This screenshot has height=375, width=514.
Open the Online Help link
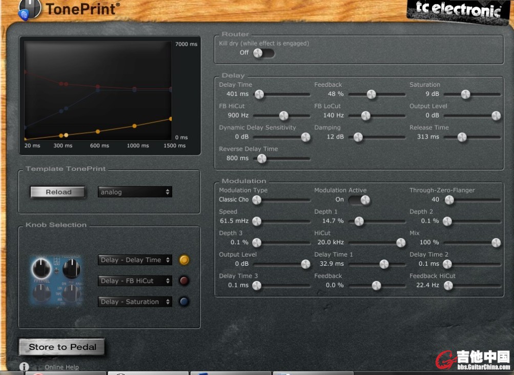coord(61,367)
